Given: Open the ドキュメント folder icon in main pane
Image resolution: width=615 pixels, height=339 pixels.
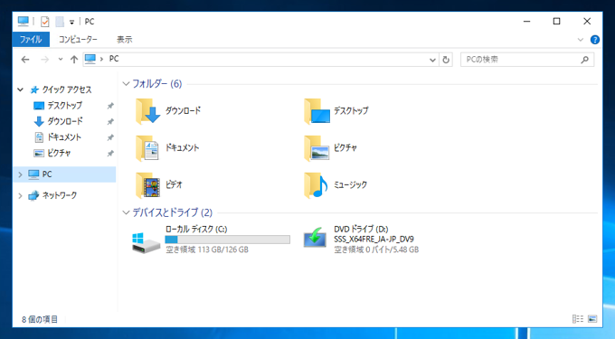Looking at the screenshot, I should pos(147,148).
